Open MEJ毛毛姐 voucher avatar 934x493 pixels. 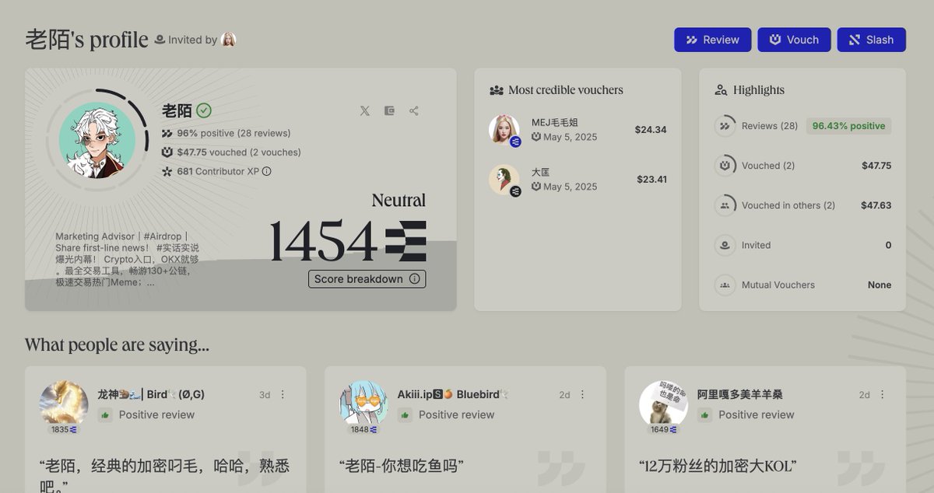pyautogui.click(x=504, y=129)
